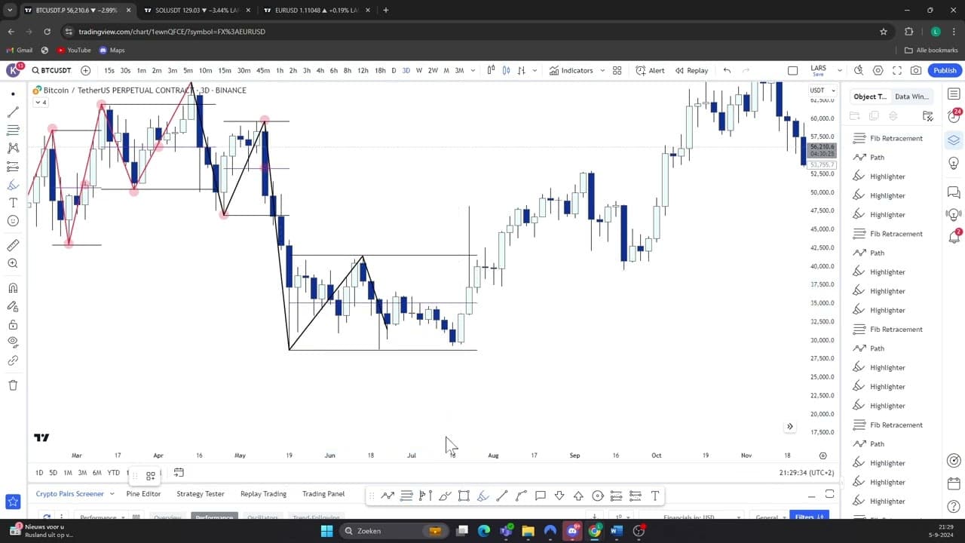Open the Indicators dropdown arrow
Screen dimensions: 965x543
click(602, 70)
